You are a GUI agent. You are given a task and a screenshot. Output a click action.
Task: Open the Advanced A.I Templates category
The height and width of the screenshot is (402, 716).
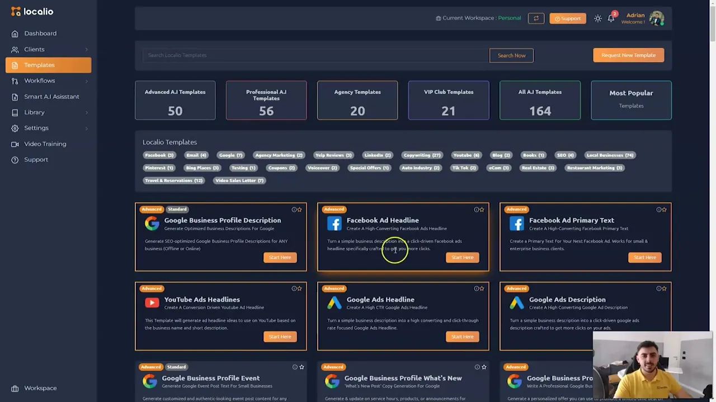click(175, 100)
